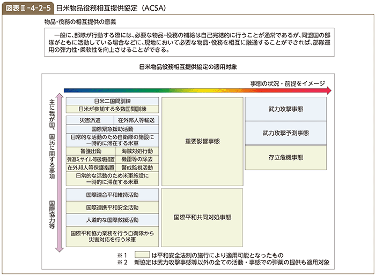The width and height of the screenshot is (376, 276).
Task: Click note ※2 about 弾薬の提供も適用対象
Action: coord(223,263)
